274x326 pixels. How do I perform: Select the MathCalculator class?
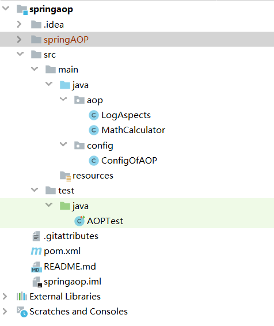coord(133,130)
